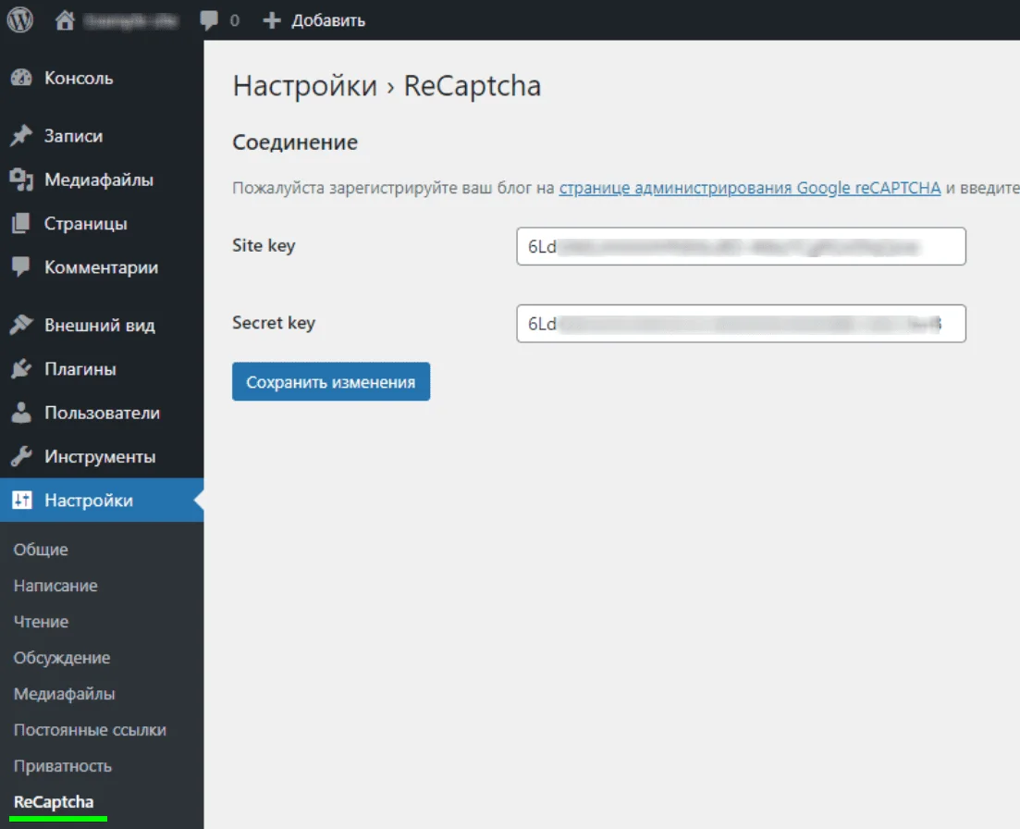Viewport: 1020px width, 829px height.
Task: Click the Инструменты wrench icon
Action: [x=21, y=457]
